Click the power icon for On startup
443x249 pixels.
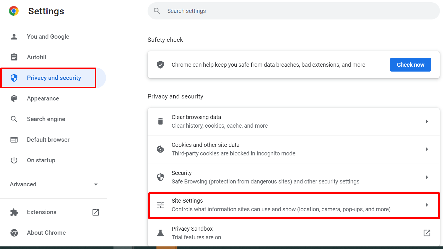point(14,160)
